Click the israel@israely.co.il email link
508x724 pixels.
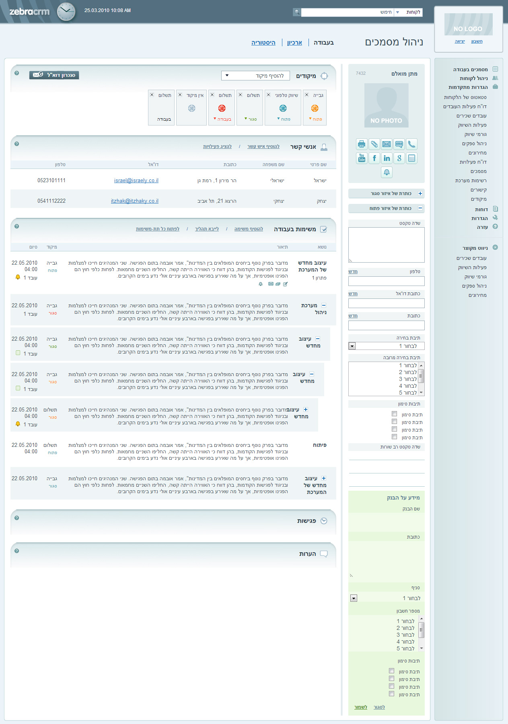[136, 181]
